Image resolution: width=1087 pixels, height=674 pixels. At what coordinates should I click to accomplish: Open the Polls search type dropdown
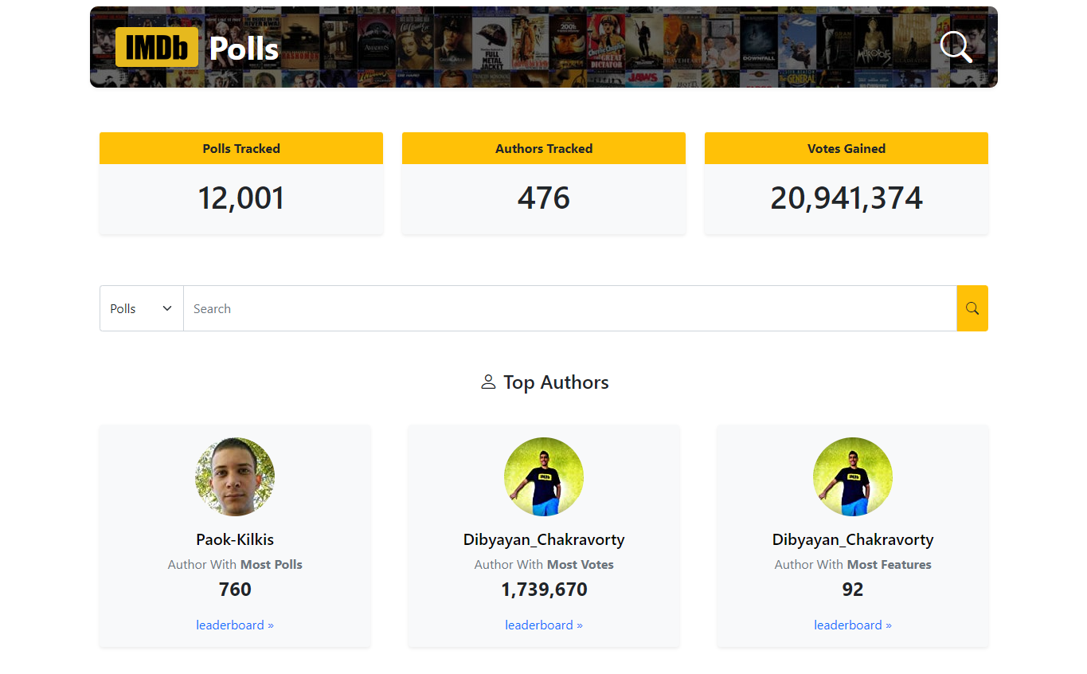142,308
